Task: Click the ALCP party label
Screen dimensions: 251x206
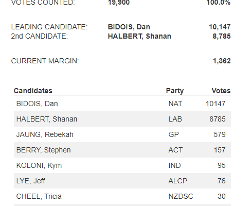Action: click(x=178, y=181)
